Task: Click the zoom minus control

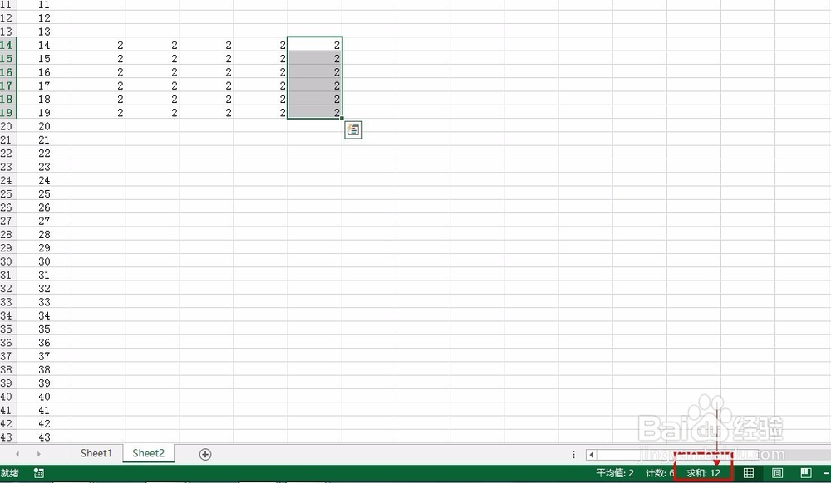Action: tap(827, 472)
